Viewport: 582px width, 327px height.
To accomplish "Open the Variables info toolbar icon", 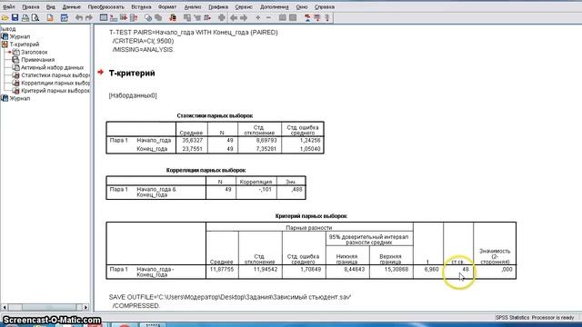I will 134,18.
